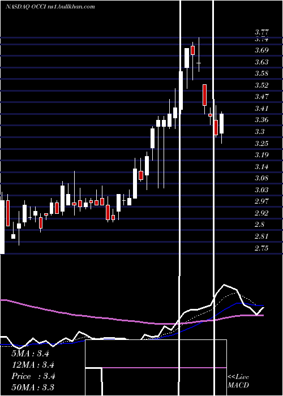Select the 2.75 price axis label
This screenshot has height=396, width=283.
tap(261, 248)
